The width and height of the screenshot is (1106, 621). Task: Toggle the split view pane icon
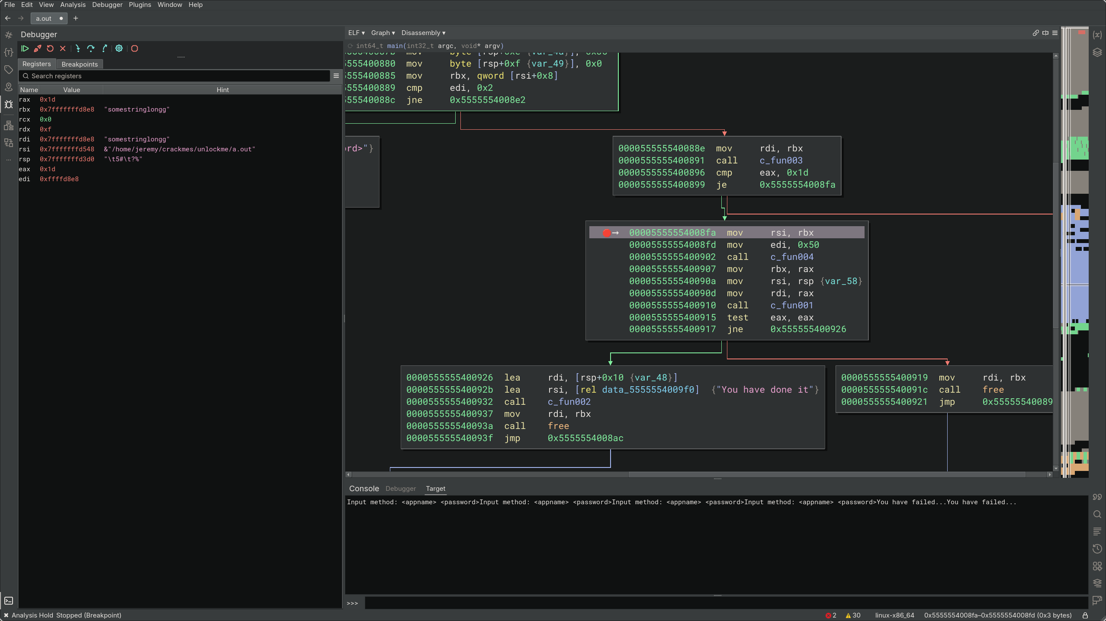pos(1045,33)
